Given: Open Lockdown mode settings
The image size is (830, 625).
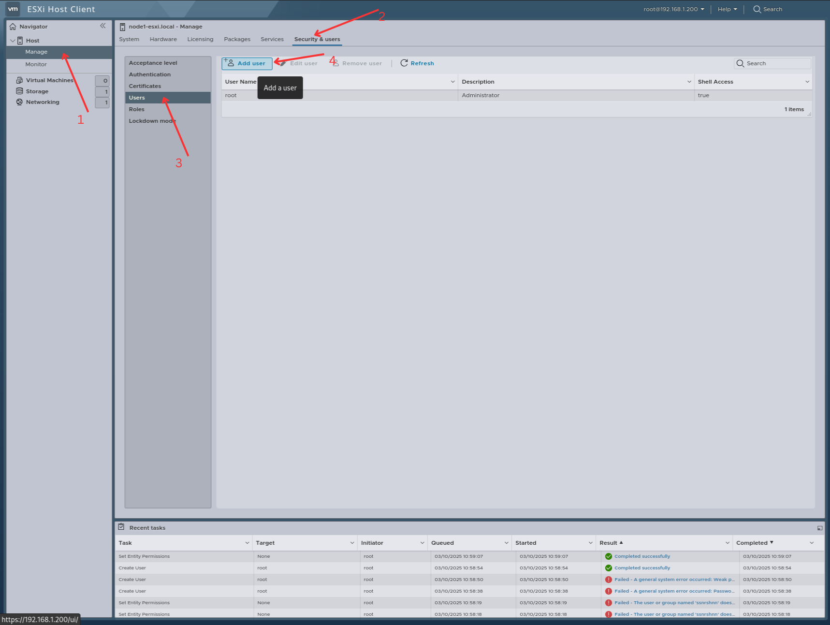Looking at the screenshot, I should coord(152,120).
